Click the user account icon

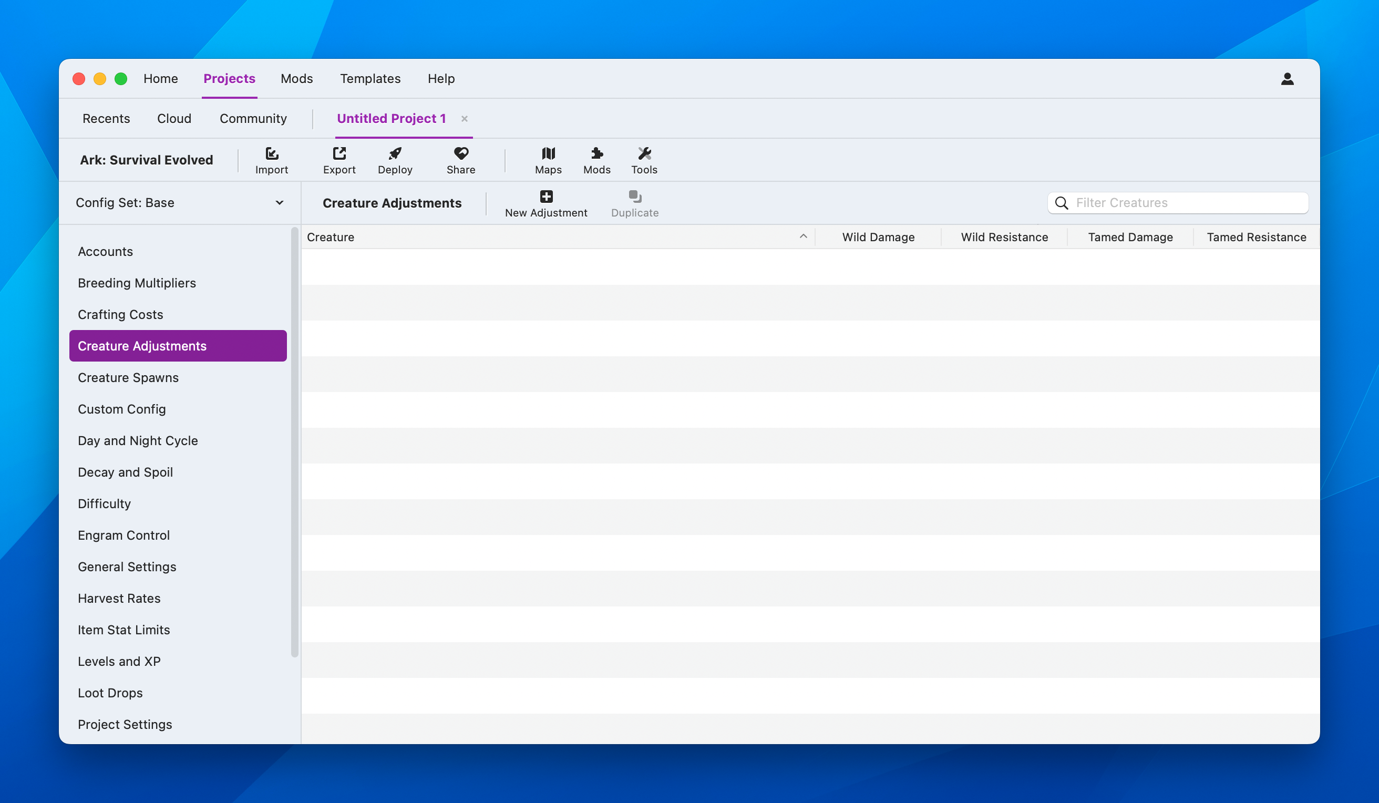pos(1287,79)
